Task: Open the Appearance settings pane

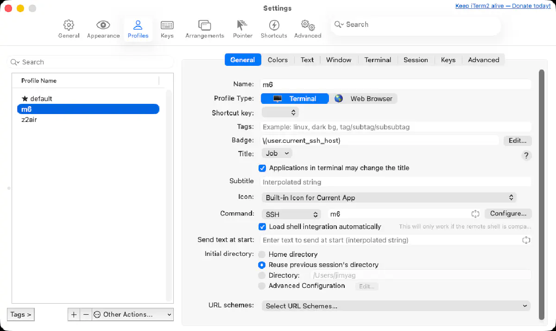Action: 102,29
